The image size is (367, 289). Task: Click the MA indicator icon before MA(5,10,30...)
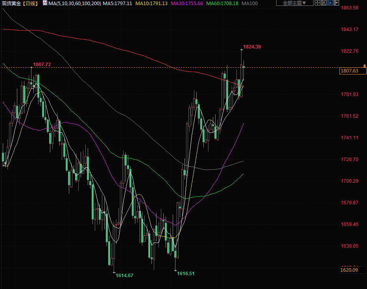point(45,3)
